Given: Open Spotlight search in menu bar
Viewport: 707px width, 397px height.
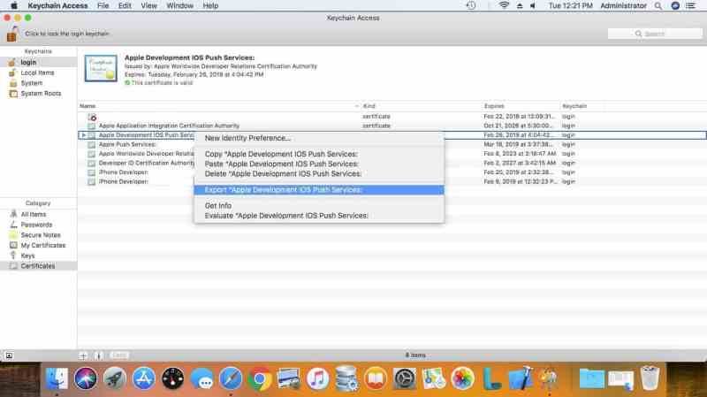Looking at the screenshot, I should point(658,6).
